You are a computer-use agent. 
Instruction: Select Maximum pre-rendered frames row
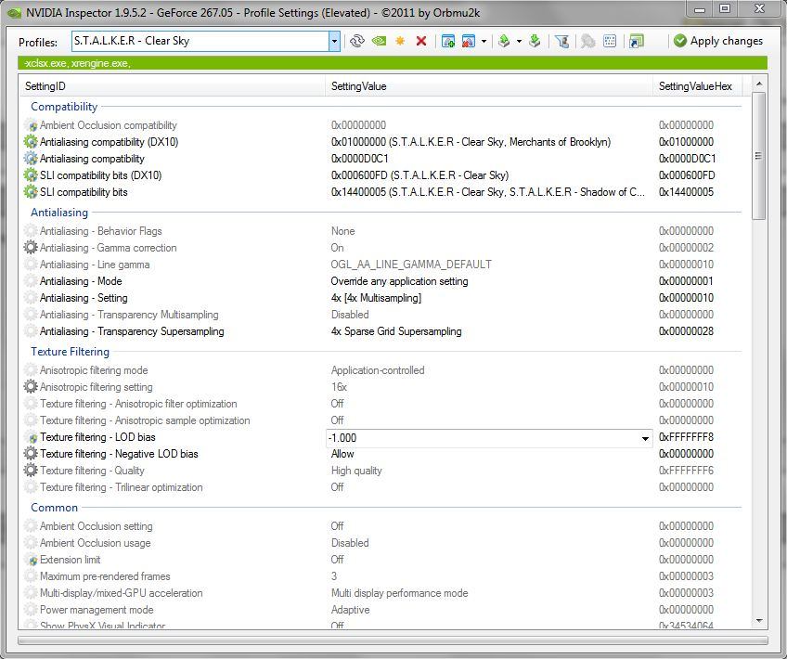[x=381, y=576]
